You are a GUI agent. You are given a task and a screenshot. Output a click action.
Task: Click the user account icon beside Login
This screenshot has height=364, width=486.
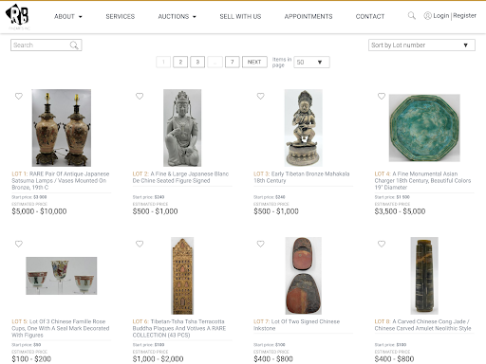click(427, 15)
